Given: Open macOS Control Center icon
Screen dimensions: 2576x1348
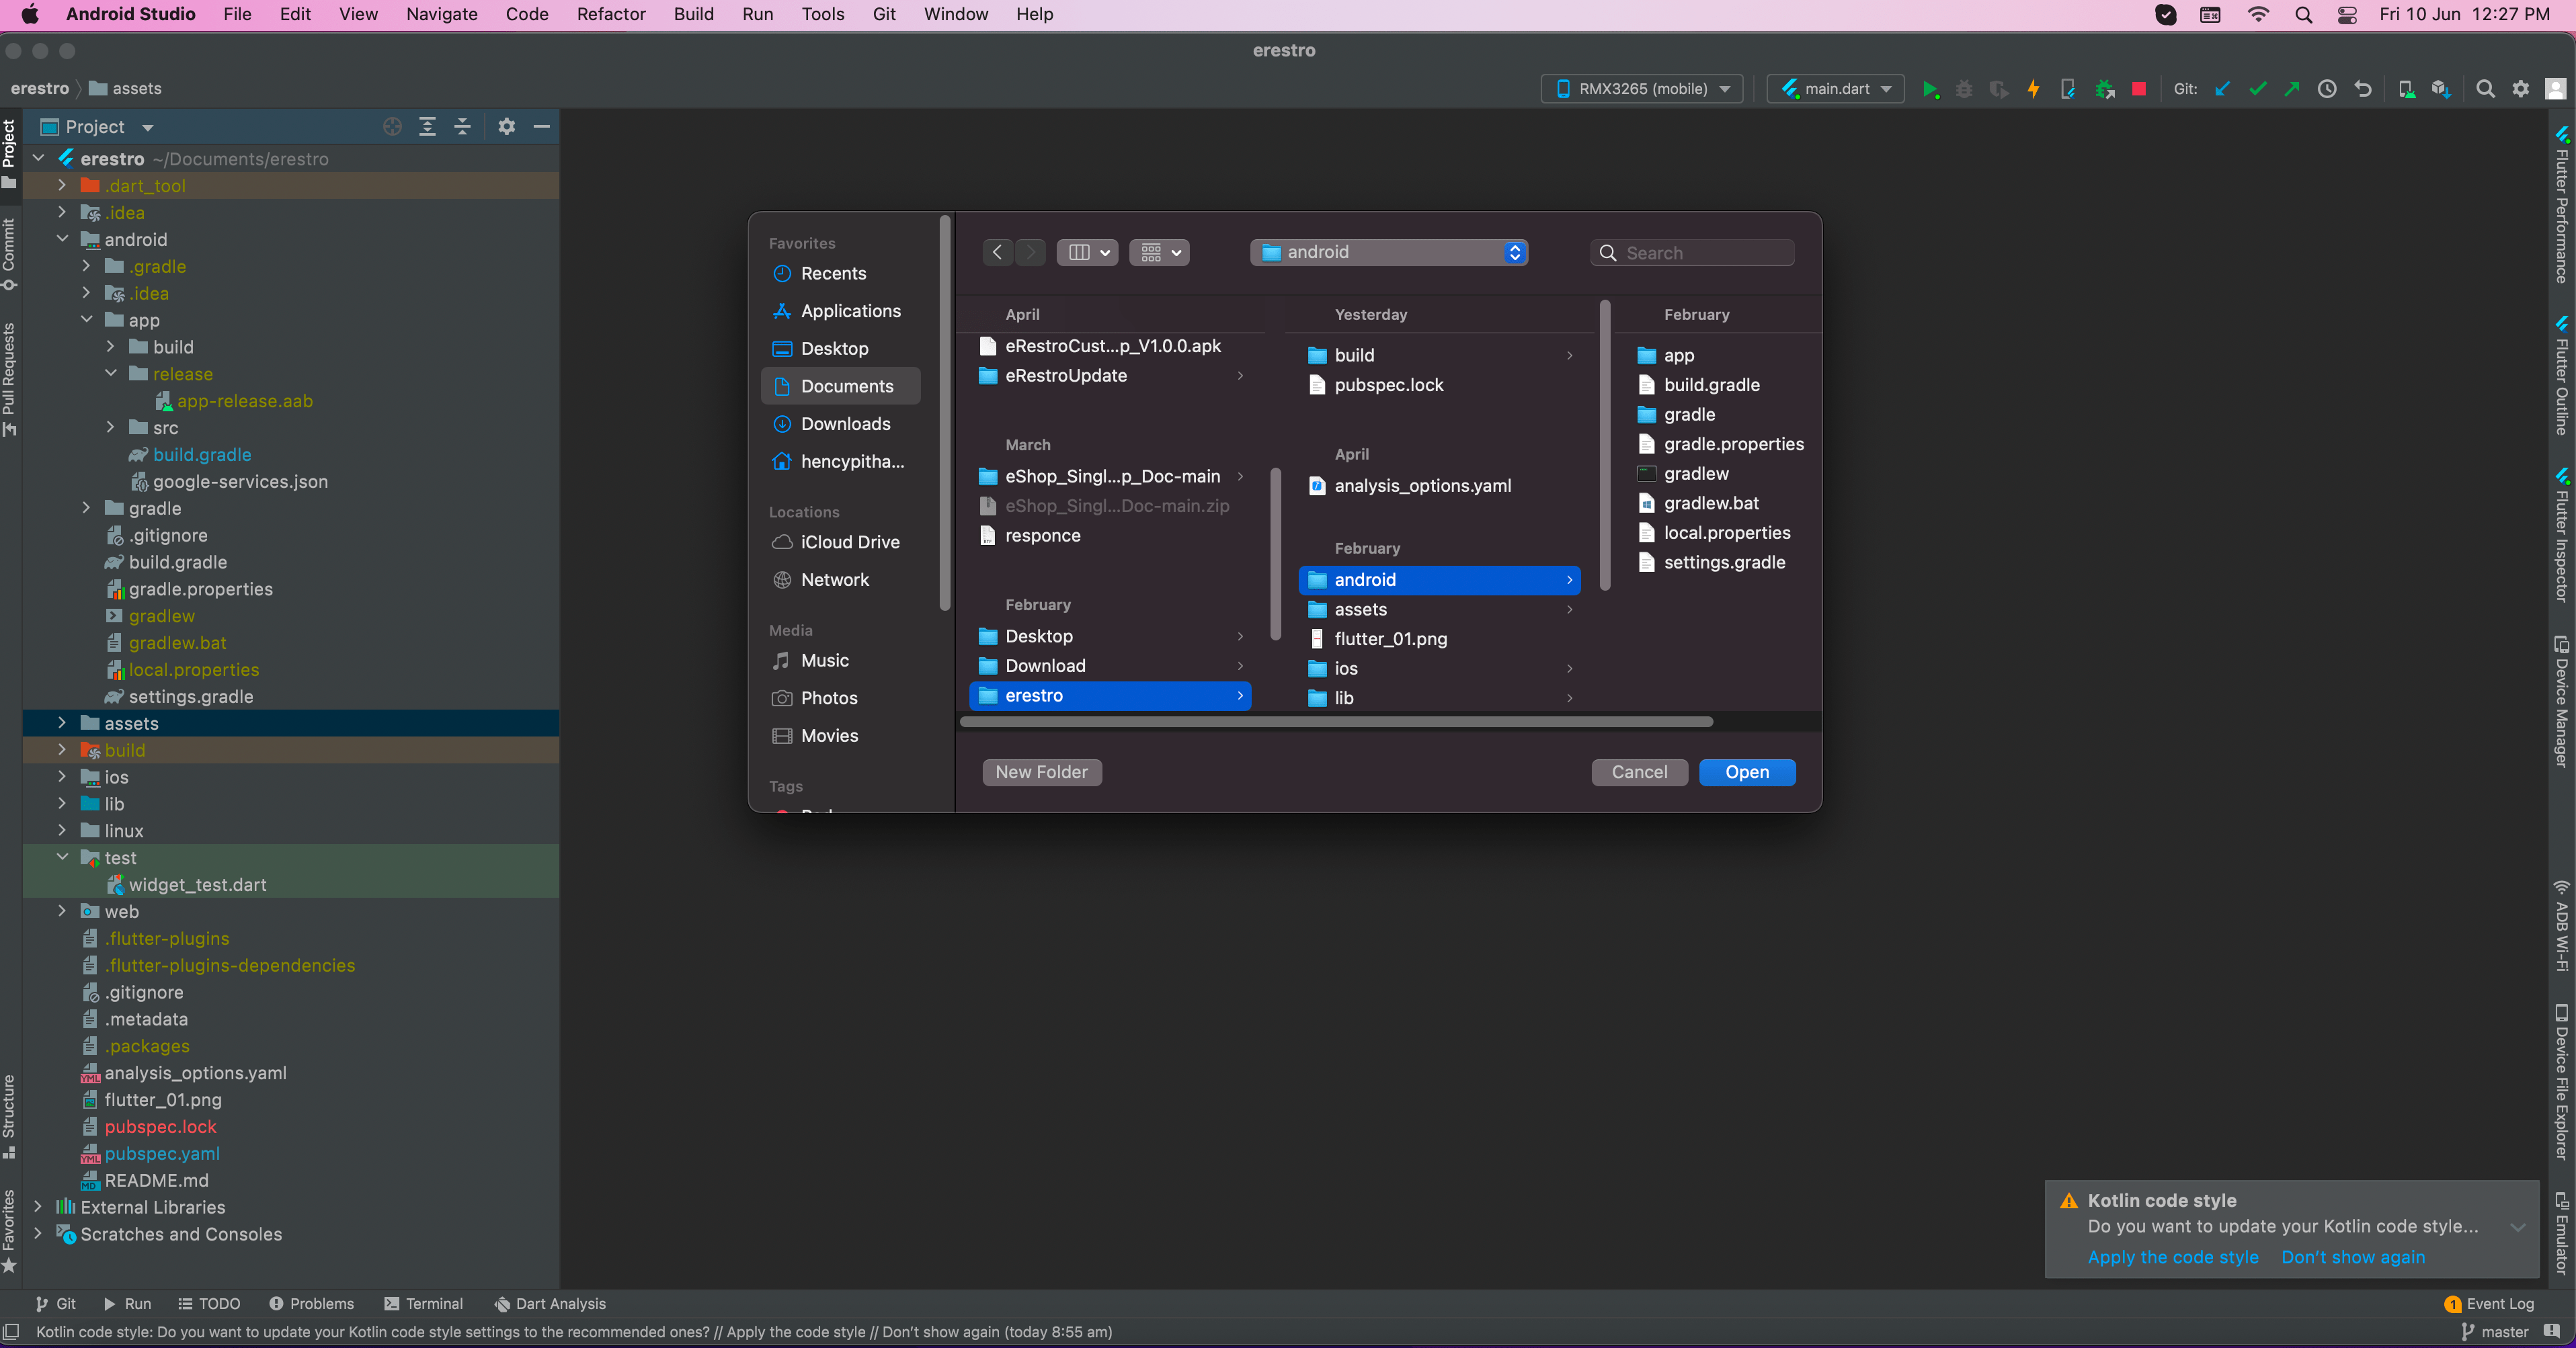Looking at the screenshot, I should click(x=2347, y=14).
